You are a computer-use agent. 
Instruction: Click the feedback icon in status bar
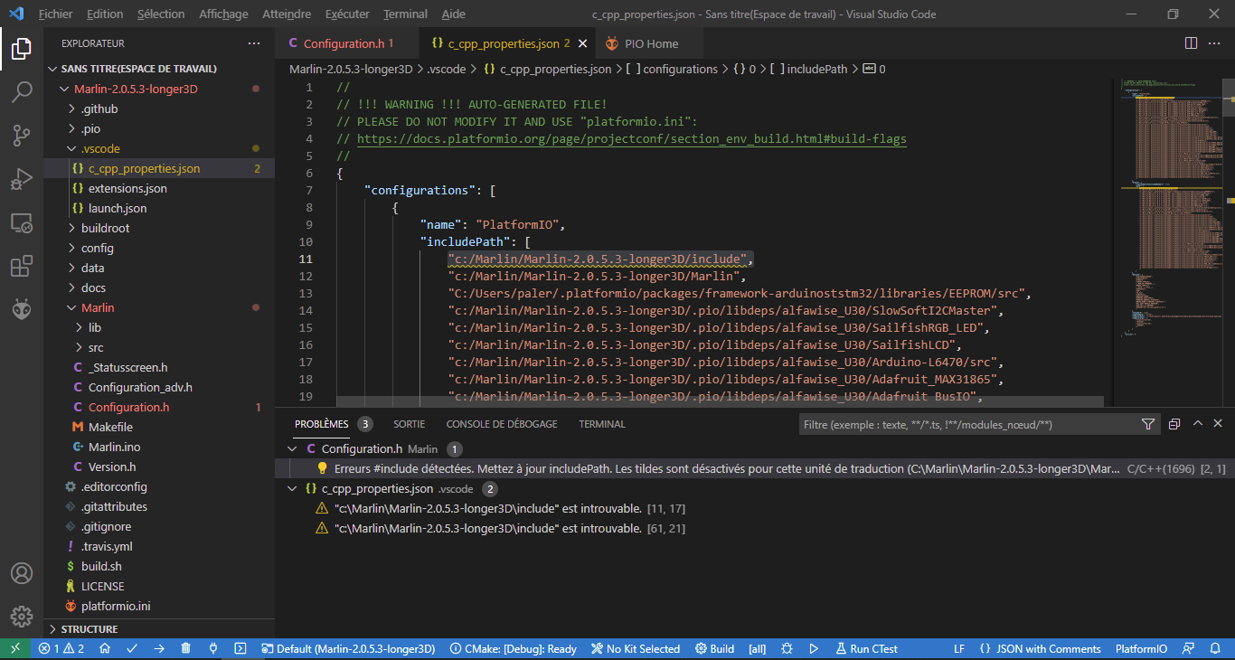coord(1190,649)
